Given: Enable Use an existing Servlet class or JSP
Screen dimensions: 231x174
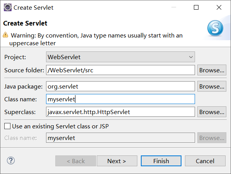Looking at the screenshot, I should point(7,126).
